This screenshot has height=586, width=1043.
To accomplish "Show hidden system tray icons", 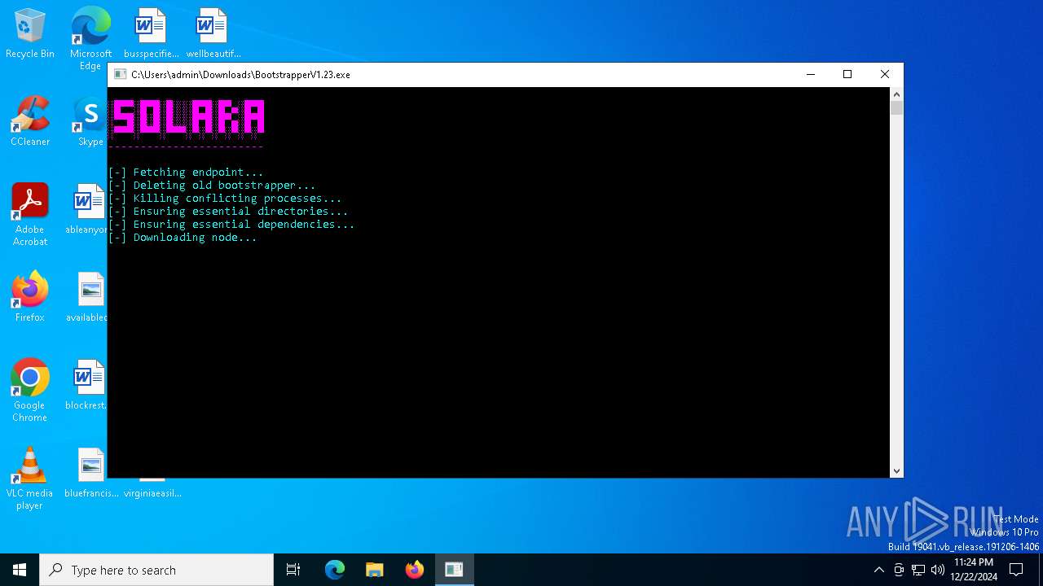I will pyautogui.click(x=878, y=570).
